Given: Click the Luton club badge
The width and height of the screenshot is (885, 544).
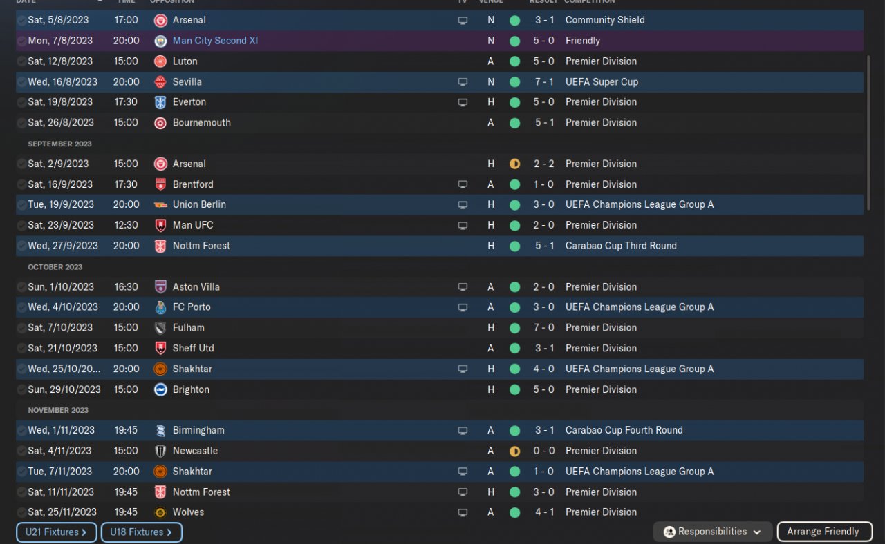Looking at the screenshot, I should click(160, 61).
